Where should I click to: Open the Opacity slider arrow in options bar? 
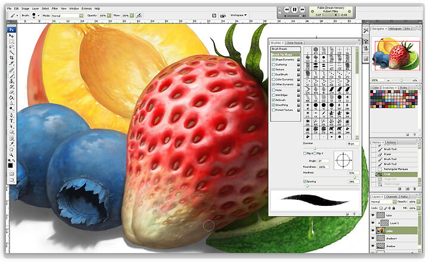point(109,16)
